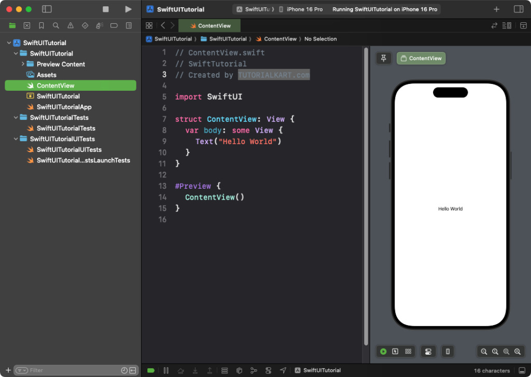The height and width of the screenshot is (377, 531).
Task: Collapse the SwiftUITutorialTests group
Action: point(16,118)
